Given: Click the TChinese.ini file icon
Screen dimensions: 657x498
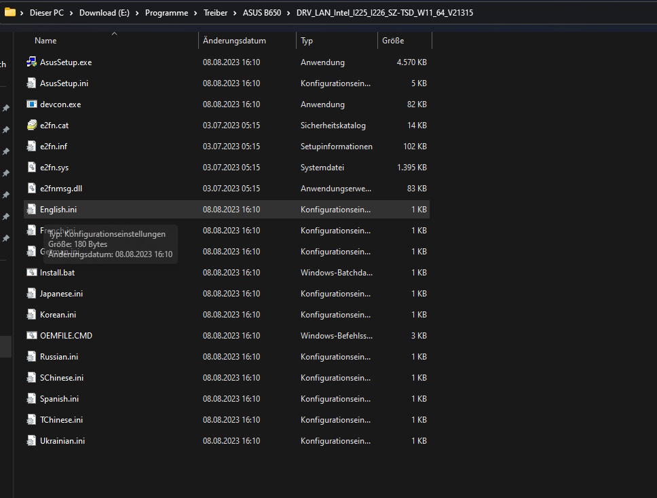Looking at the screenshot, I should [31, 419].
